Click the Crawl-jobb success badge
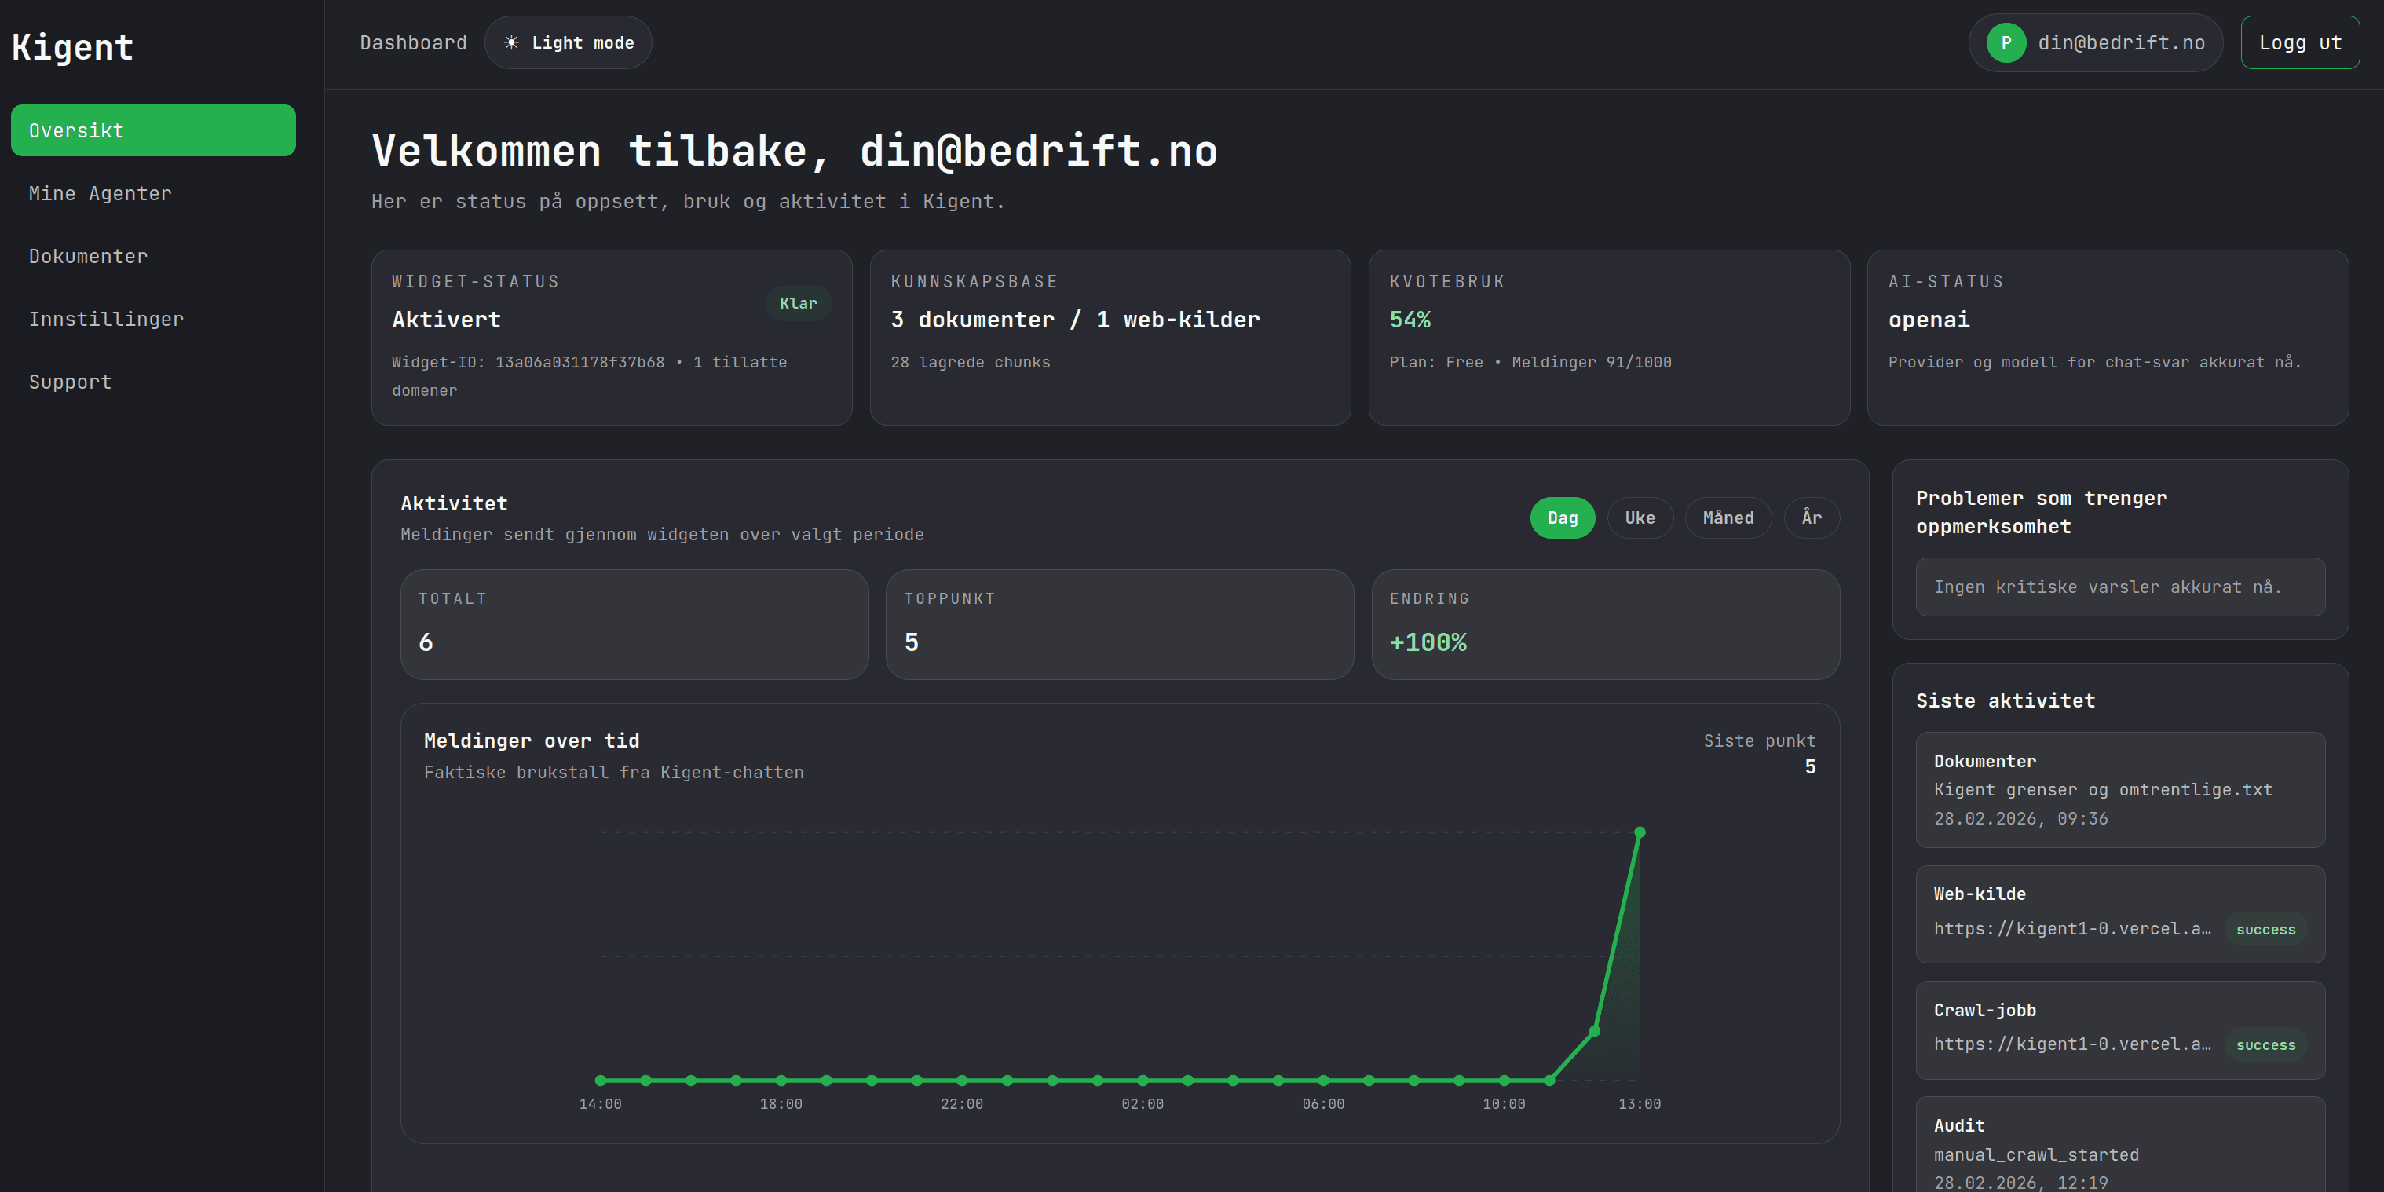Screen dimensions: 2384x1192 [2265, 1045]
